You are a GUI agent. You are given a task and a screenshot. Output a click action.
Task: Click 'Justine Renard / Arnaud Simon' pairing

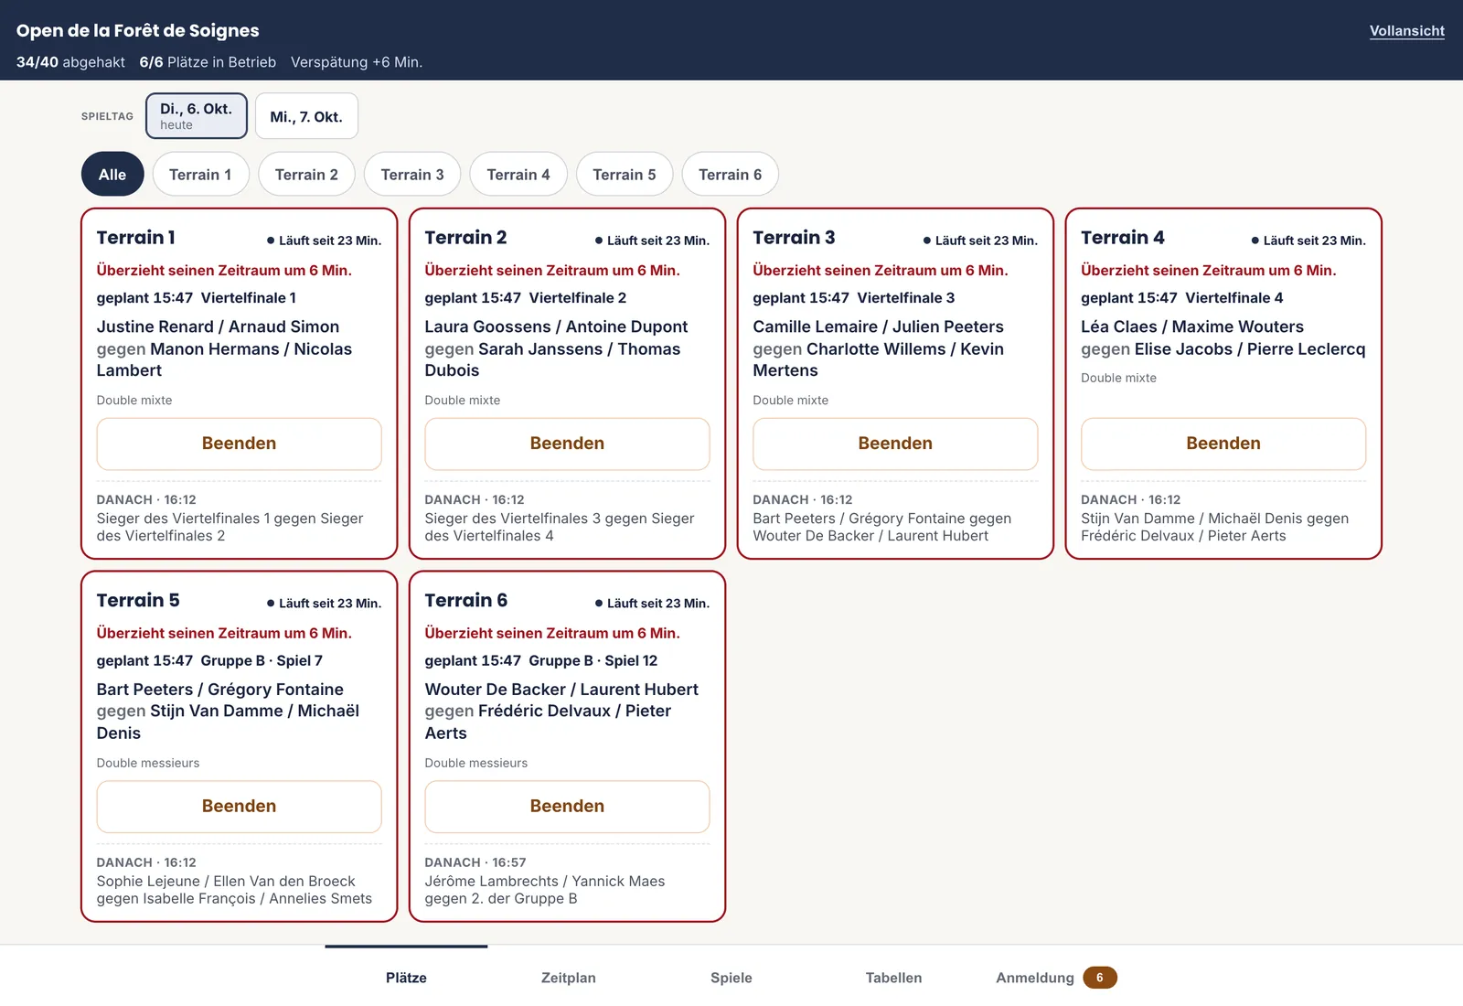tap(218, 327)
